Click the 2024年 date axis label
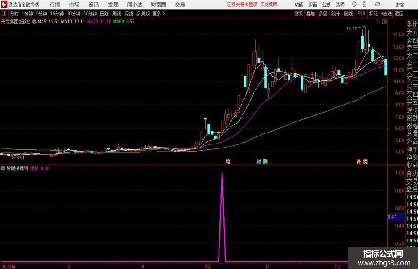Screen dimensions: 418x269 (x=8, y=266)
